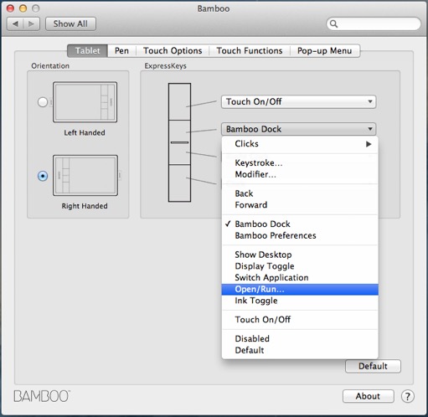
Task: Click the top ExpressKey in the diagram
Action: (x=179, y=101)
